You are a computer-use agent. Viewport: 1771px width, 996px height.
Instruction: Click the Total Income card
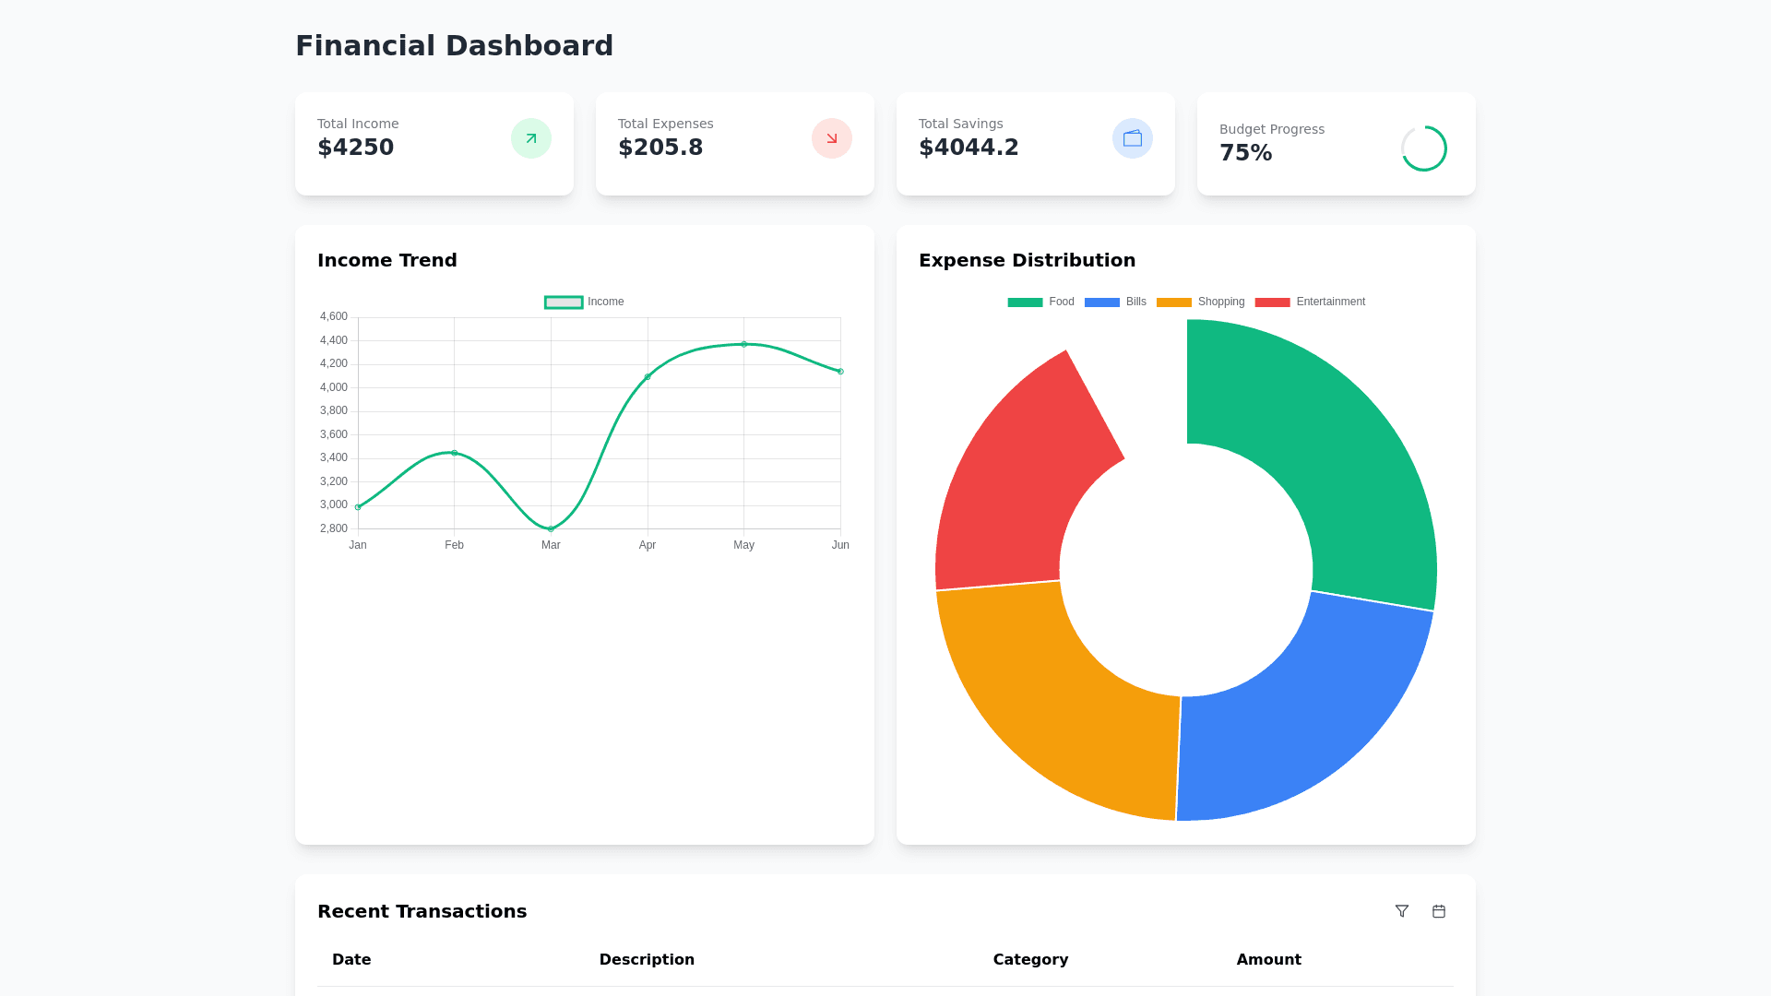coord(434,143)
